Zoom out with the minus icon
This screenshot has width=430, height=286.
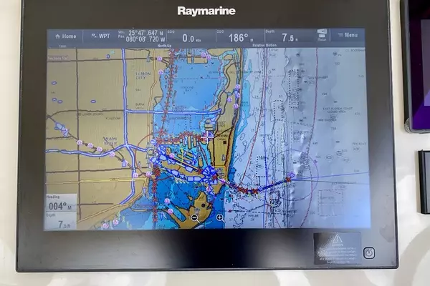[194, 217]
